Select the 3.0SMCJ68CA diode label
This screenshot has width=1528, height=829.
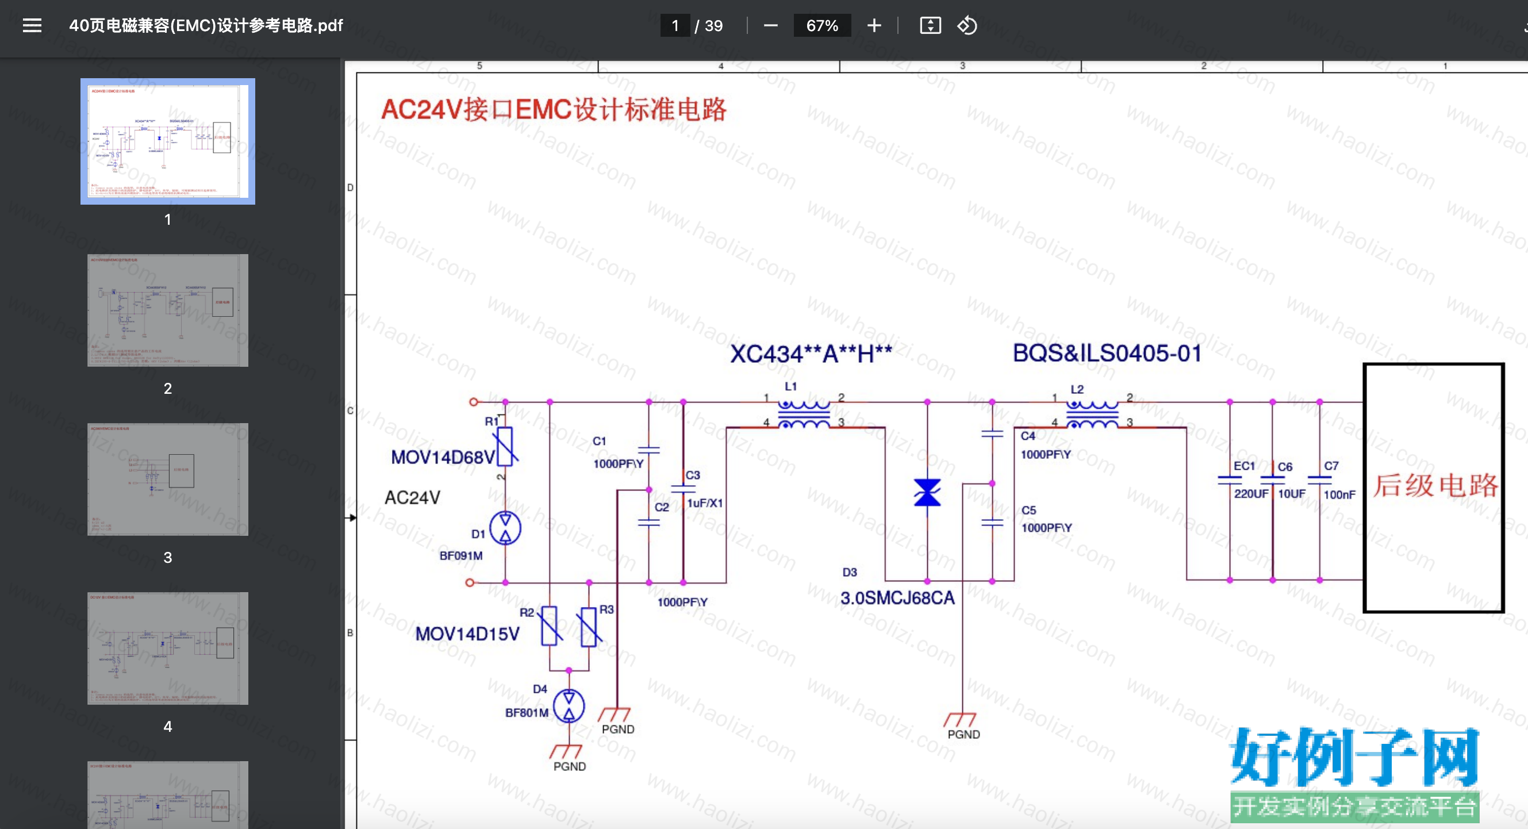pos(897,598)
